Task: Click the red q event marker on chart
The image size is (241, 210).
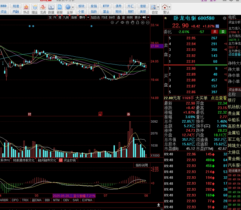Action: coord(100,114)
